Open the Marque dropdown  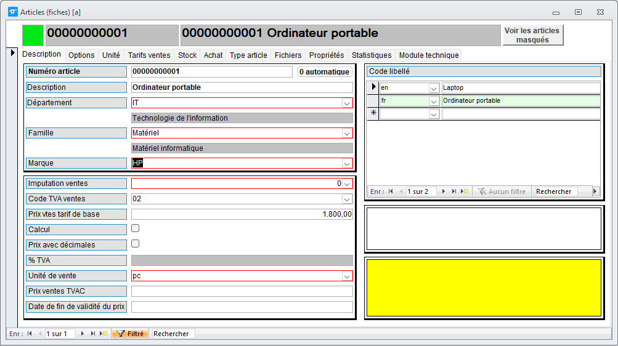tap(346, 164)
